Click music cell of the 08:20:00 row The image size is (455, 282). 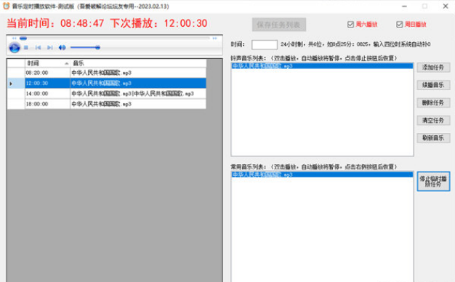coord(138,73)
